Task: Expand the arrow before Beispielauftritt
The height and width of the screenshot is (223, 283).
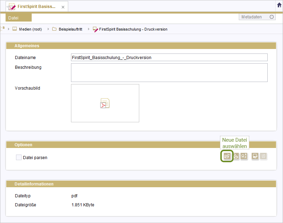Action: pos(48,29)
